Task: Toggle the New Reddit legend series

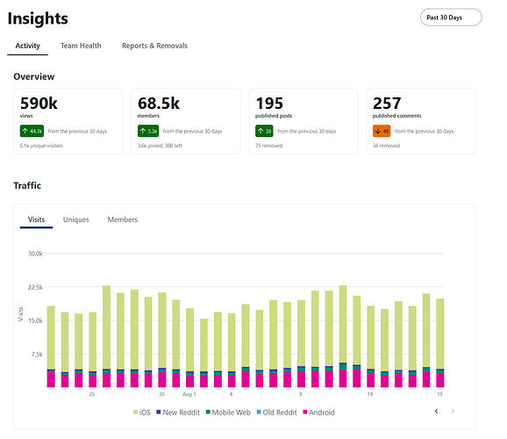Action: coord(178,412)
